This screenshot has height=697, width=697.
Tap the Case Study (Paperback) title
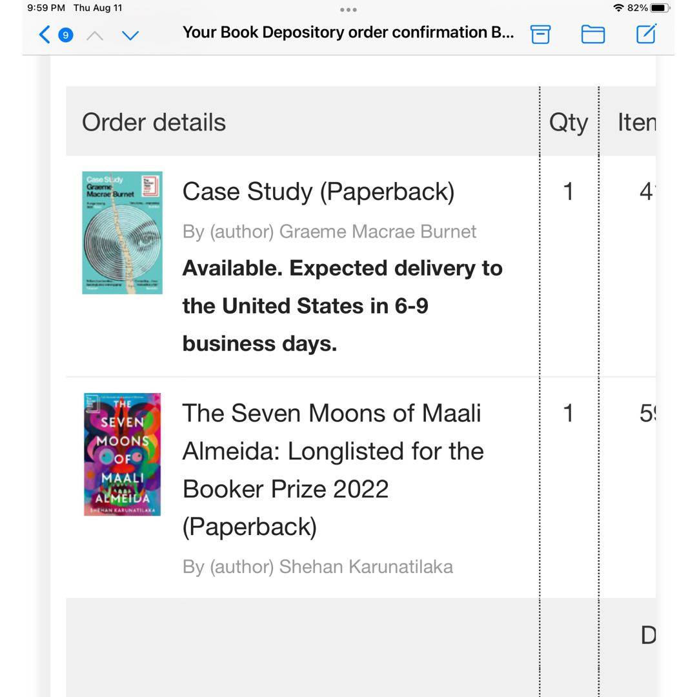click(318, 192)
